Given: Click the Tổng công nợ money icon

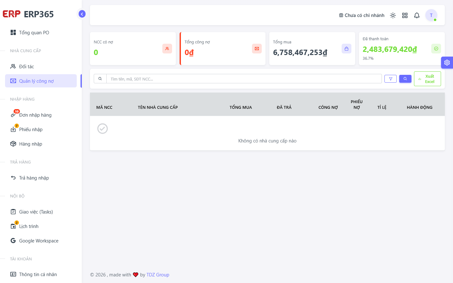Looking at the screenshot, I should click(x=257, y=48).
